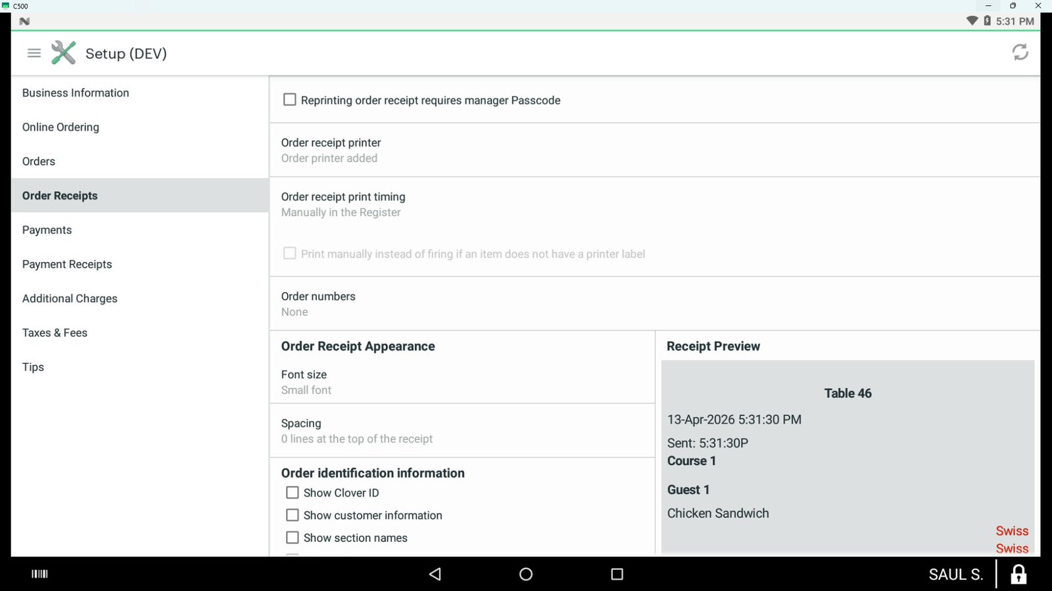This screenshot has width=1052, height=591.
Task: Select Business Information in sidebar
Action: click(140, 93)
